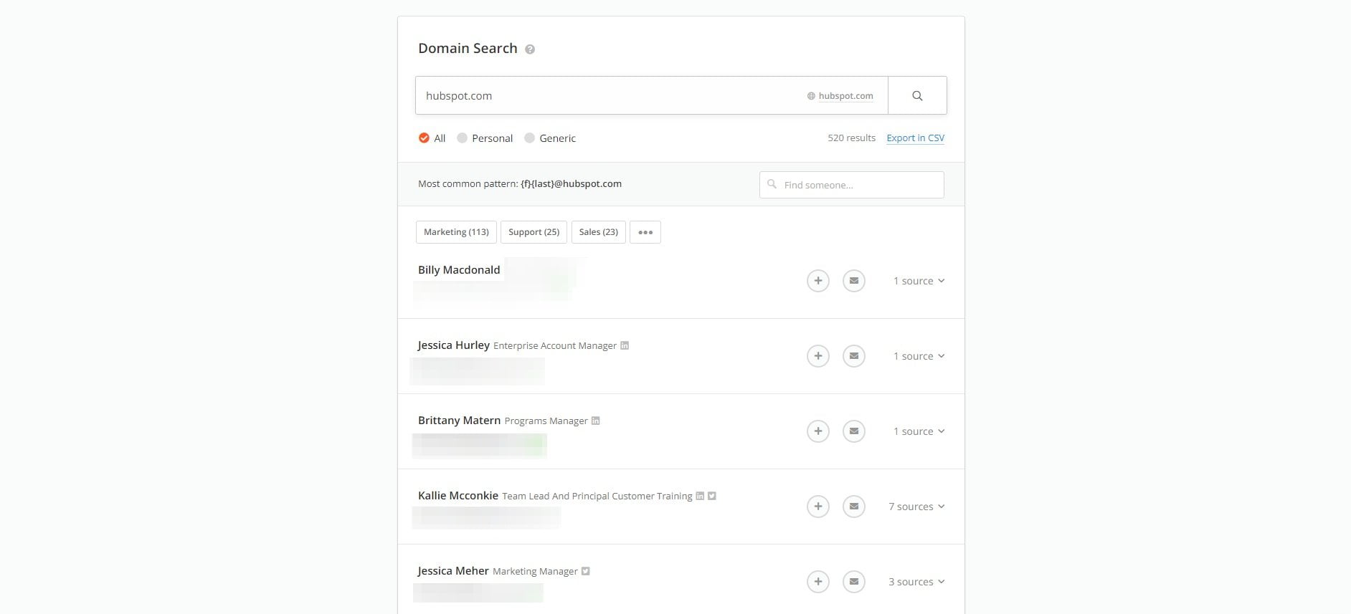
Task: Click envelope icon for Jessica Meher
Action: 854,582
